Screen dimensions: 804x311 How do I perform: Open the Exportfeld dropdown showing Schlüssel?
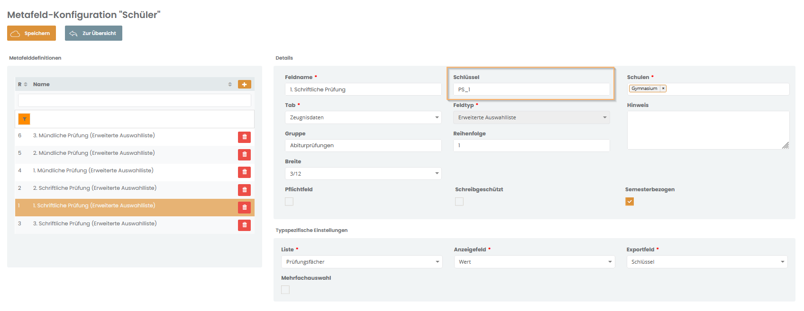(x=707, y=262)
